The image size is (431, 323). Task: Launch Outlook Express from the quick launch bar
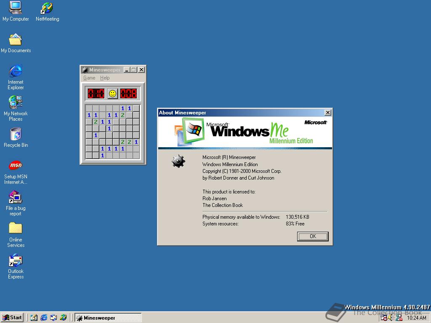point(53,318)
